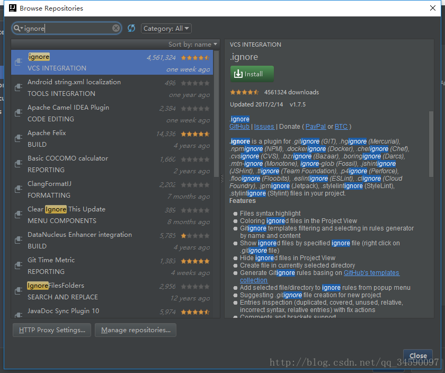Click star rating of JavaDoc Sync Plugin 10

[195, 312]
